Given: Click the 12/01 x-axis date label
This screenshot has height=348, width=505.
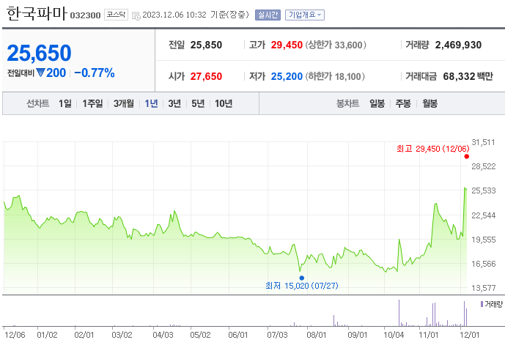Looking at the screenshot, I should click(469, 335).
